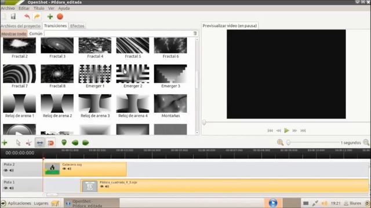The height and width of the screenshot is (208, 371).
Task: Switch to the Efectos tab
Action: pos(77,26)
